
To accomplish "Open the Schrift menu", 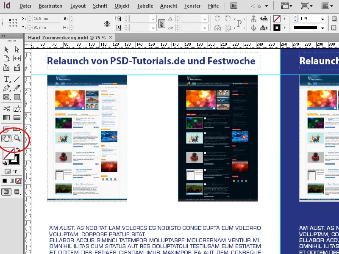I will point(100,6).
